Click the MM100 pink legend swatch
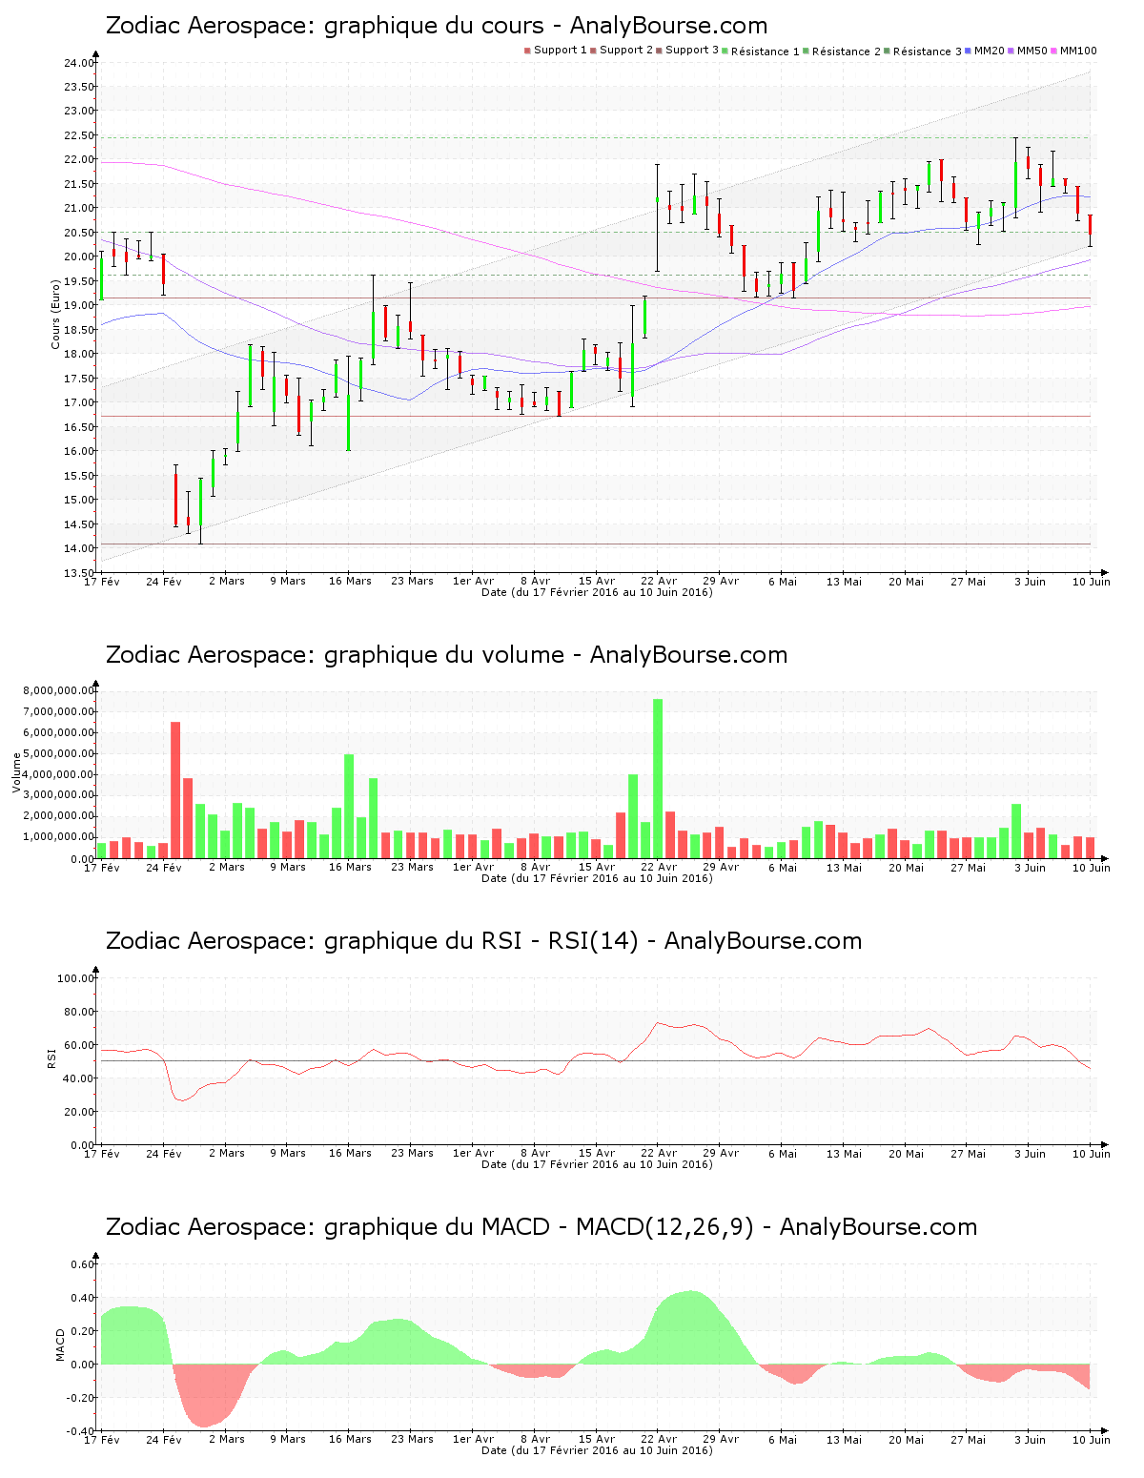The image size is (1144, 1478). (1054, 50)
